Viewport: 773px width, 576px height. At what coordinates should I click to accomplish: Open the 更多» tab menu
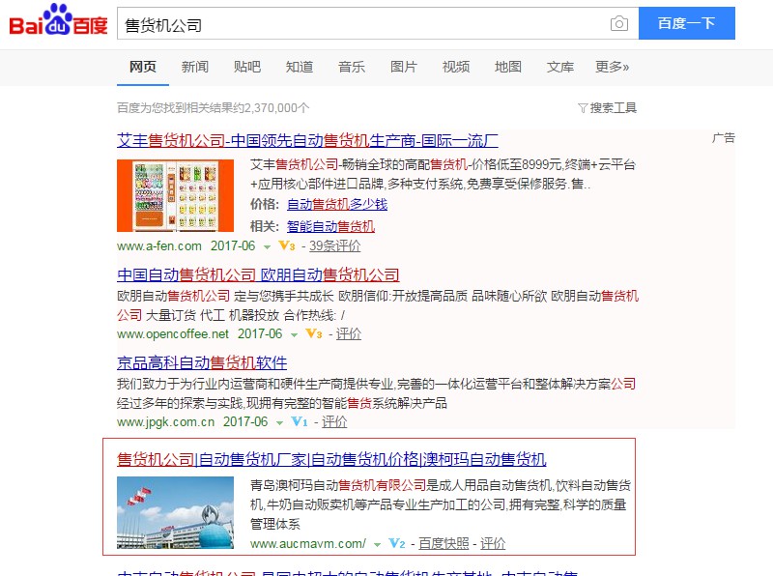(x=612, y=67)
